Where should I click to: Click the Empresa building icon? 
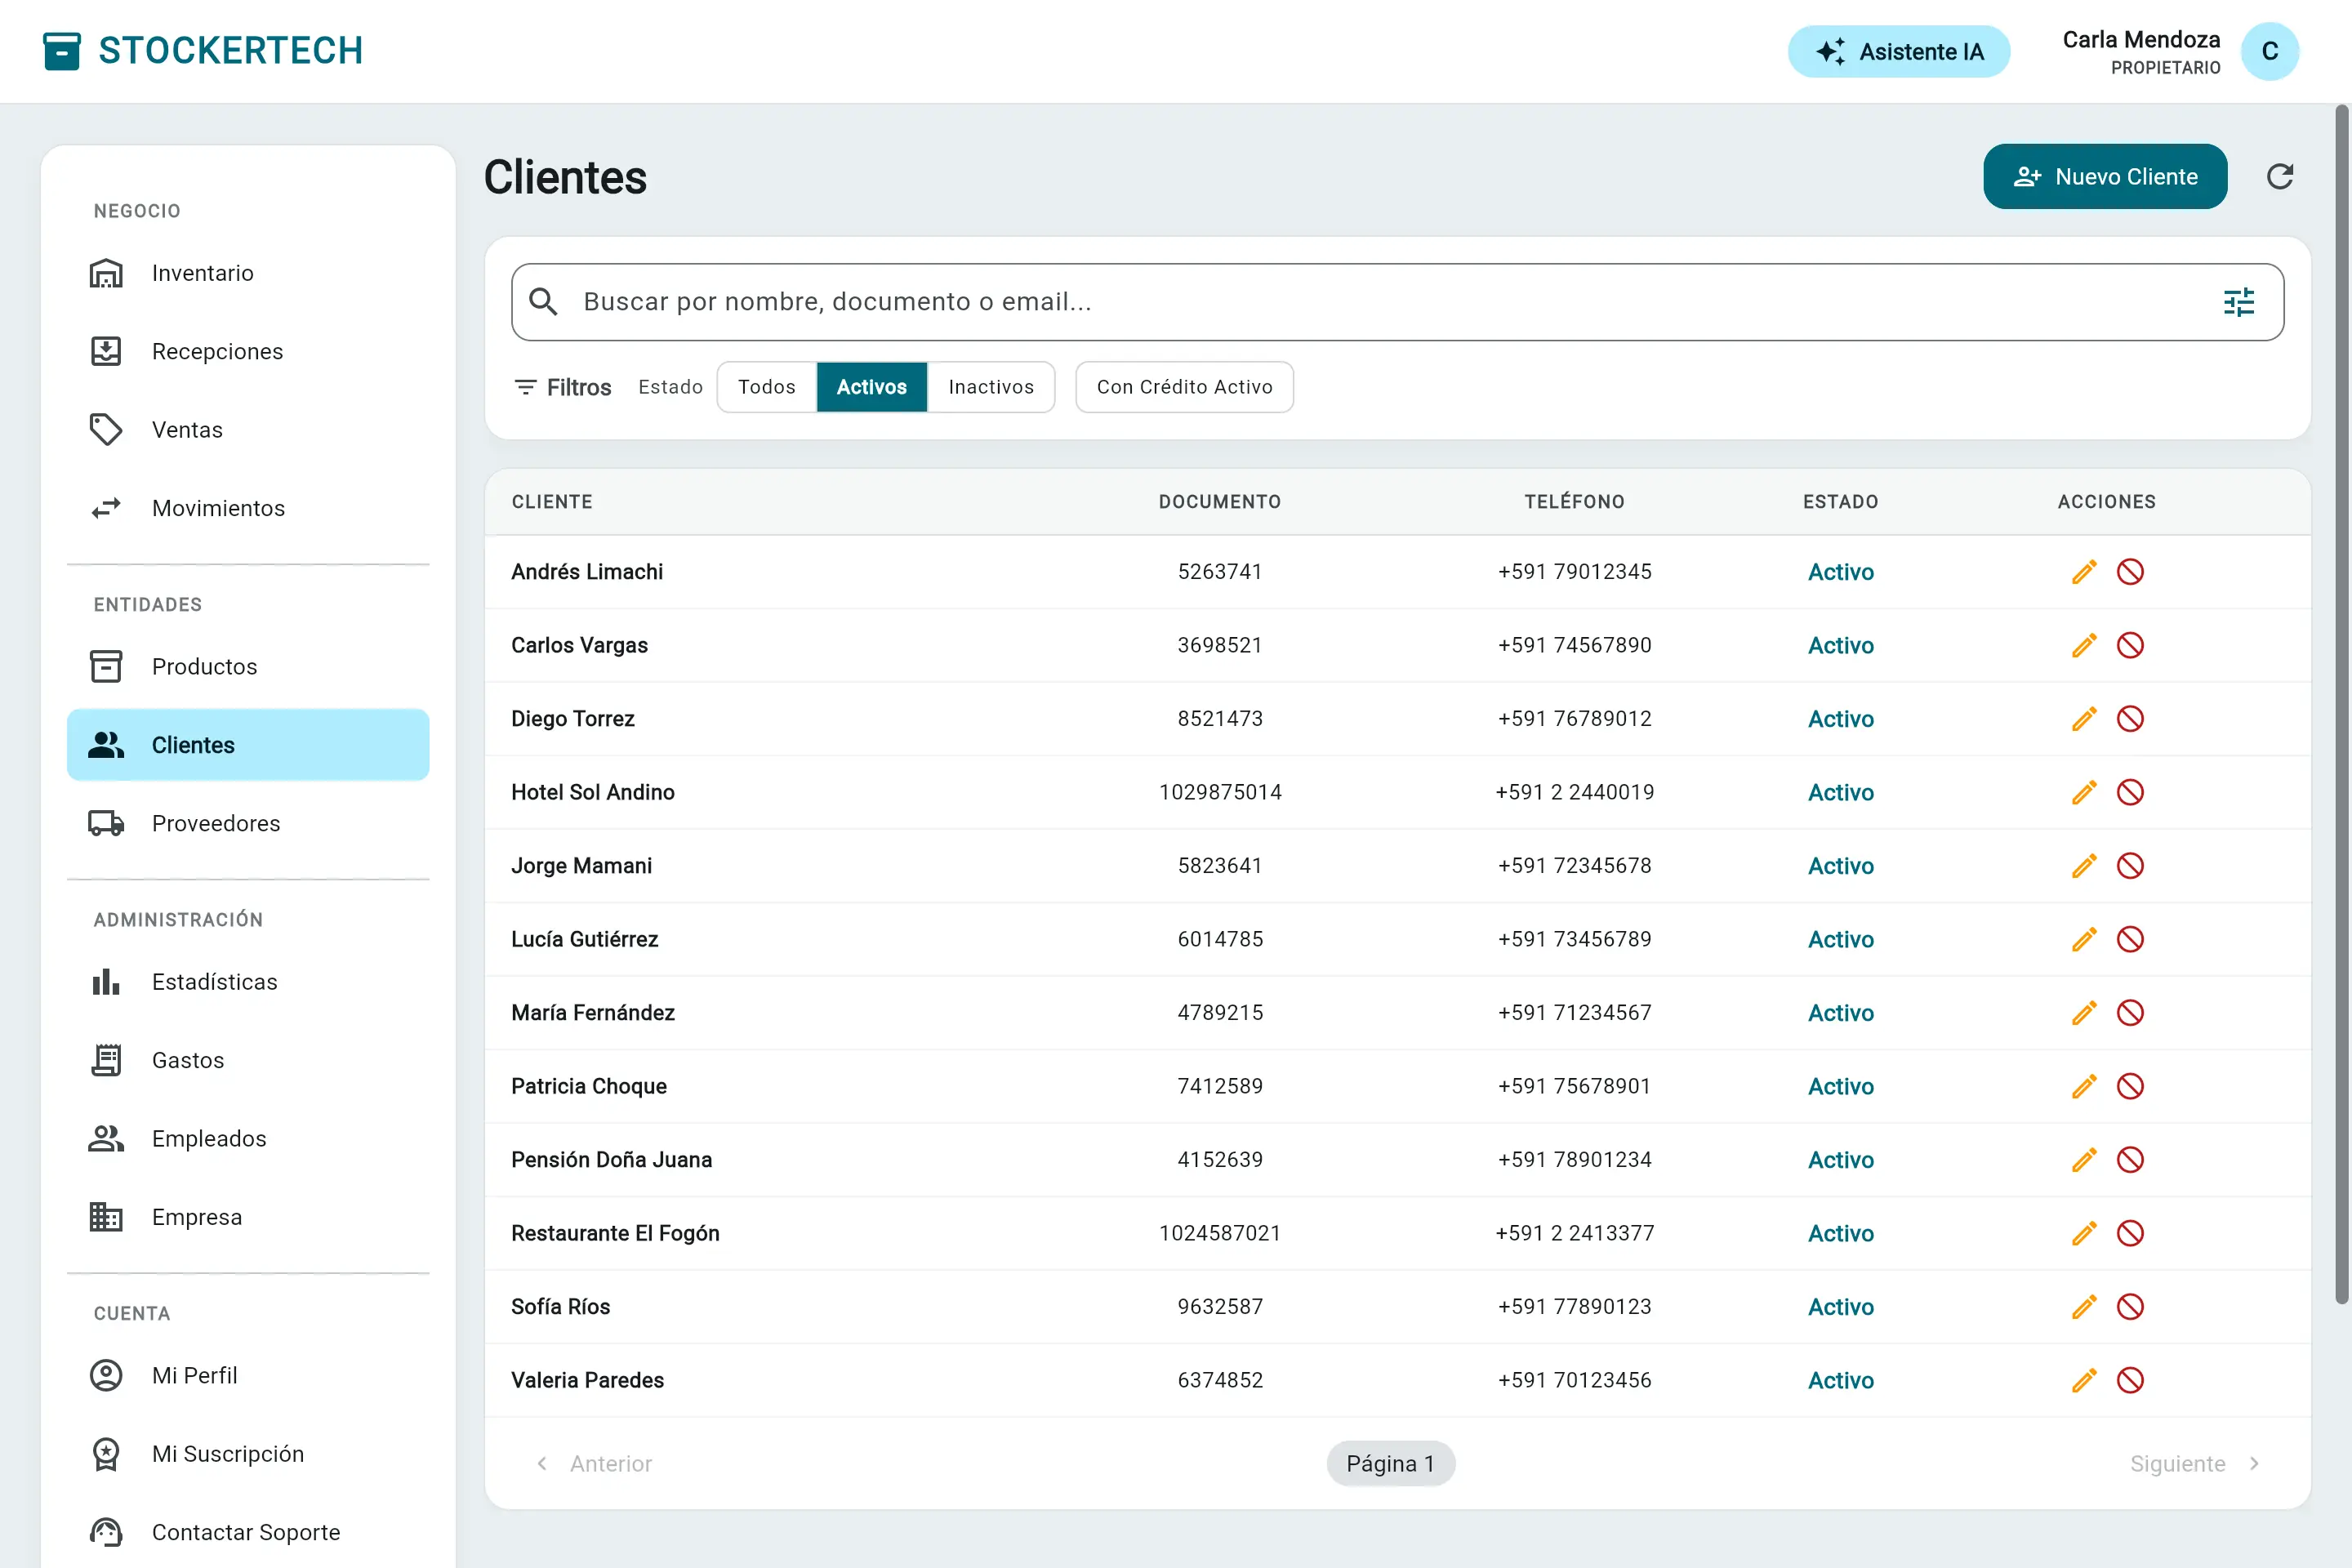click(106, 1217)
